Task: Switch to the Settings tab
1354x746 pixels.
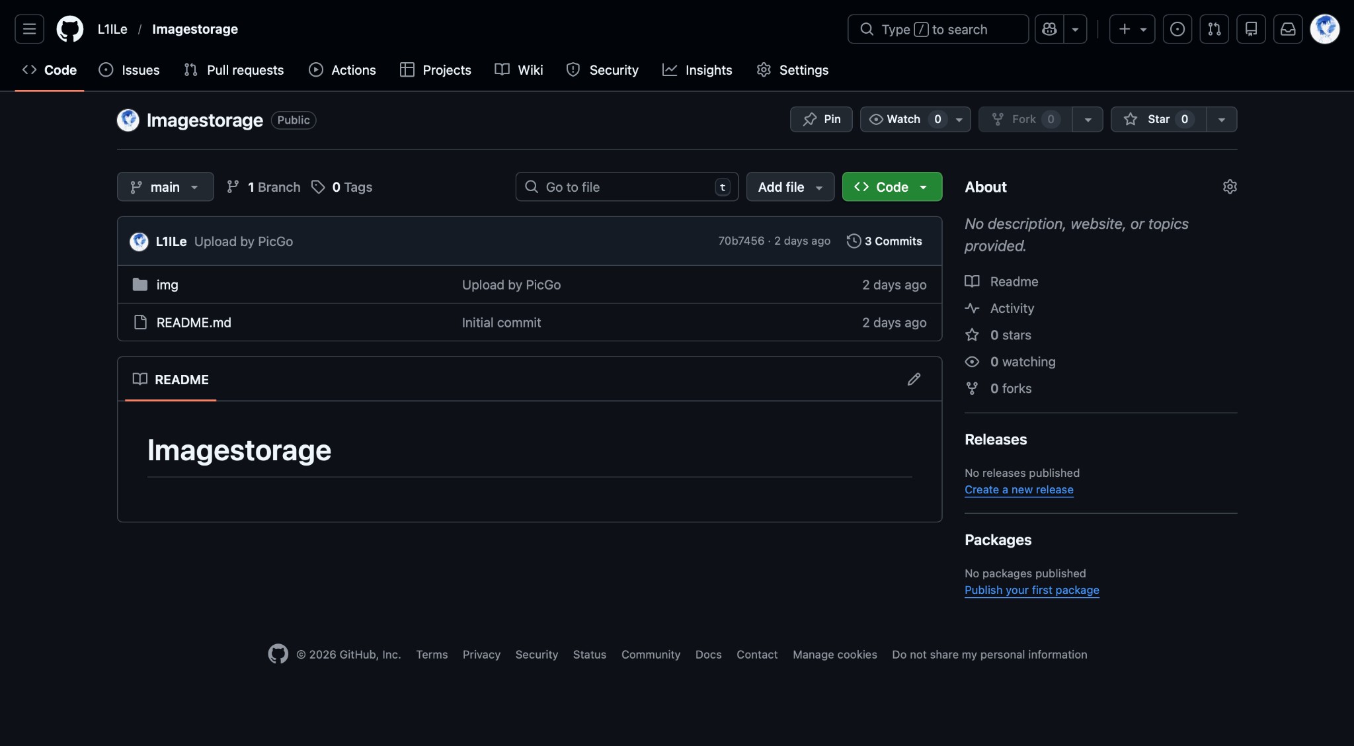Action: coord(792,69)
